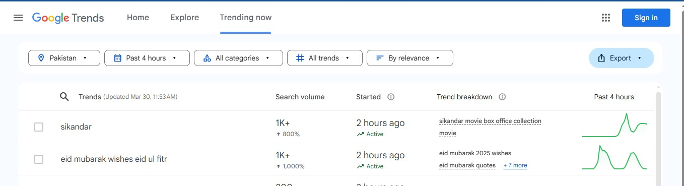Click the shapes icon in All categories filter
This screenshot has height=186, width=684.
[207, 58]
